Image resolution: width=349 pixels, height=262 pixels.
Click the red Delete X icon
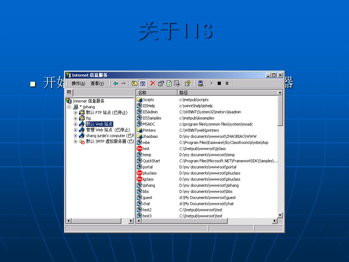point(153,84)
